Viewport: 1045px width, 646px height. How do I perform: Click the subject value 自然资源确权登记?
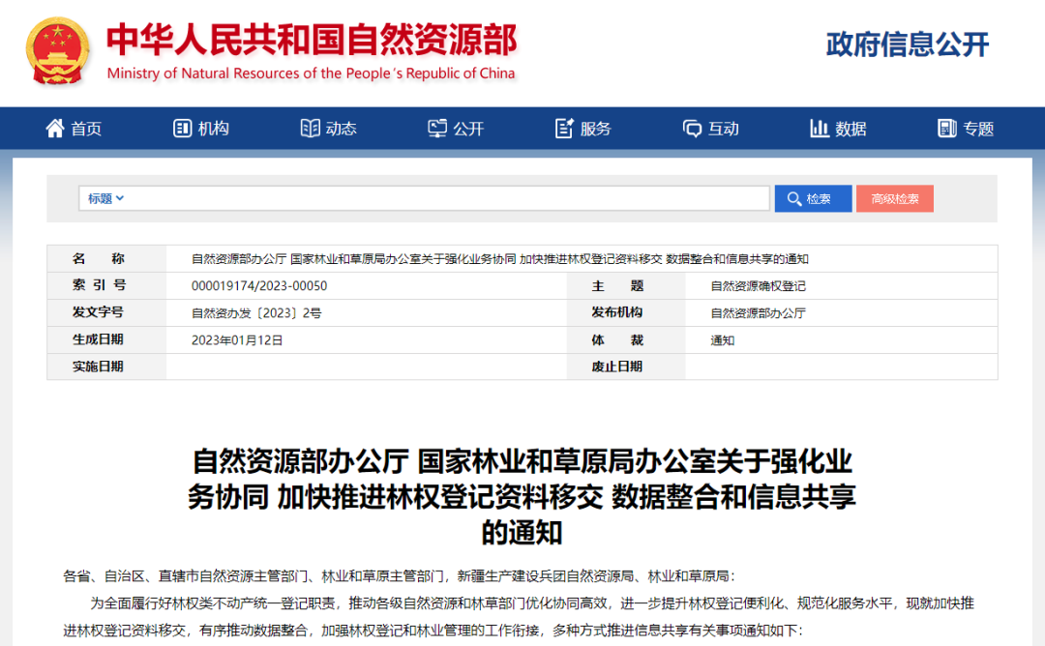tap(759, 285)
